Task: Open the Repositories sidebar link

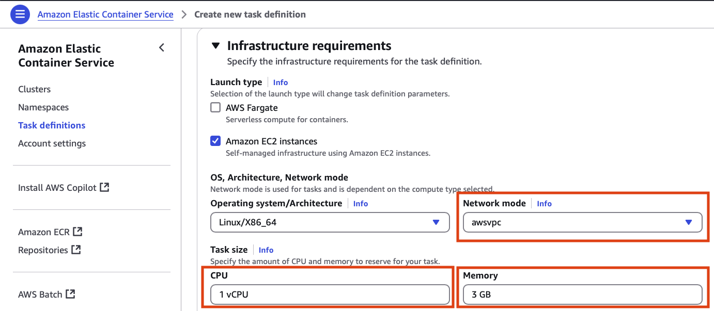Action: click(43, 250)
